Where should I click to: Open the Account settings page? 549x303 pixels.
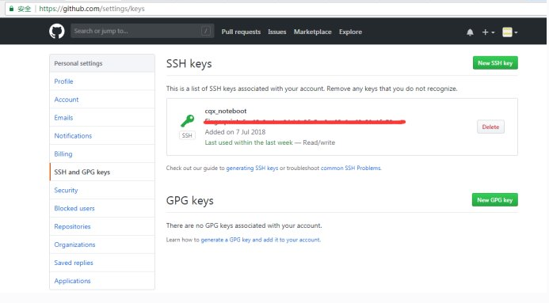coord(102,100)
